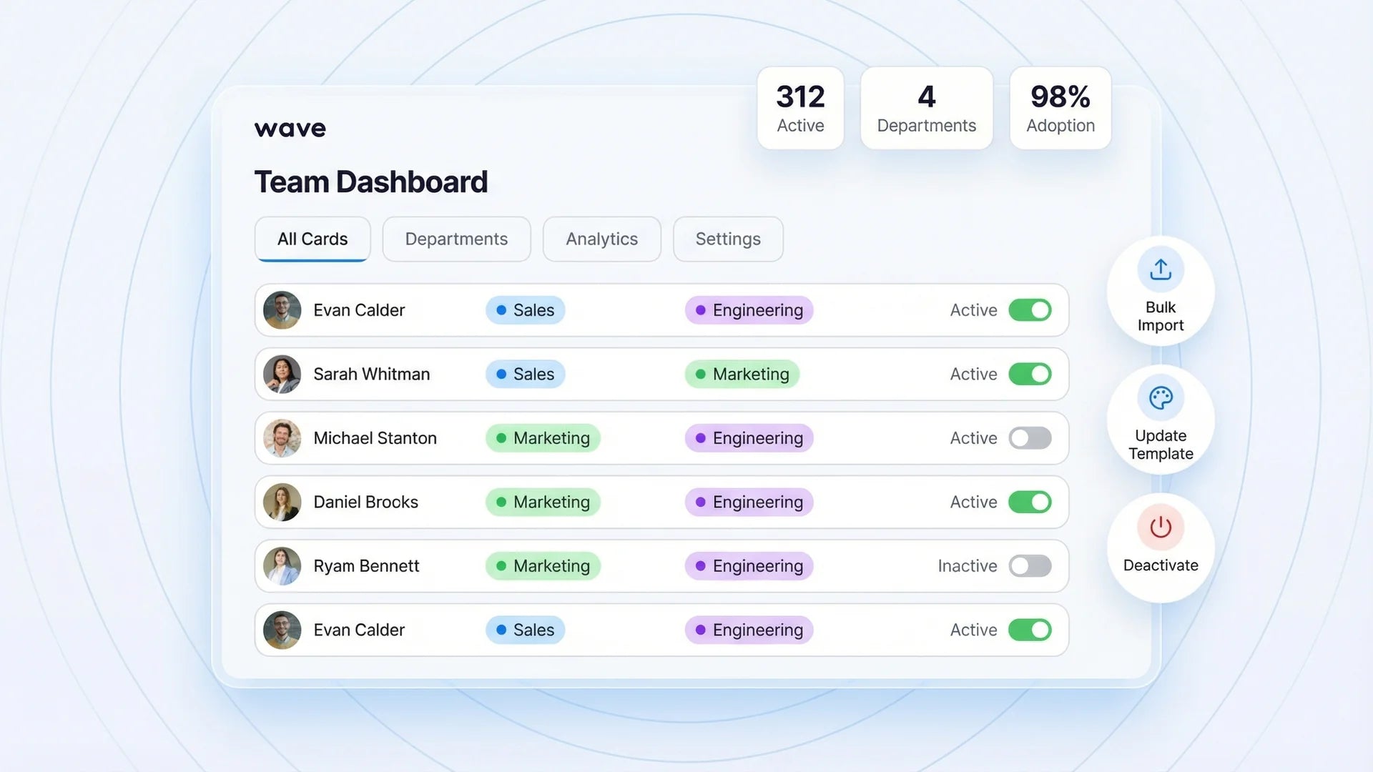Click the Deactivate power icon
This screenshot has width=1373, height=772.
pyautogui.click(x=1159, y=528)
